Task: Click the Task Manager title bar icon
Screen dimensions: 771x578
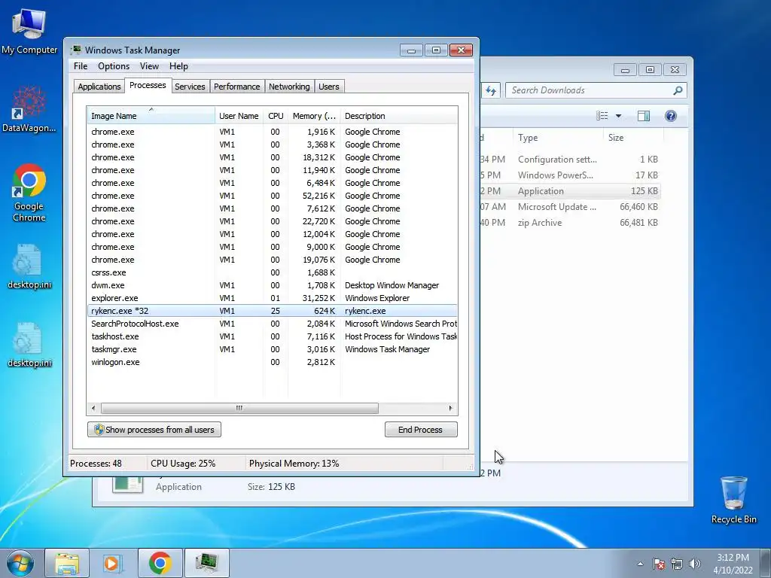Action: (76, 50)
